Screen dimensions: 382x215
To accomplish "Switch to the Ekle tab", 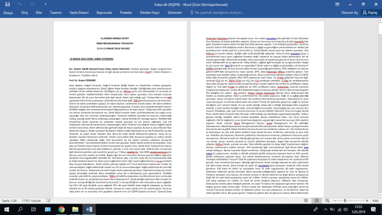I will point(39,13).
